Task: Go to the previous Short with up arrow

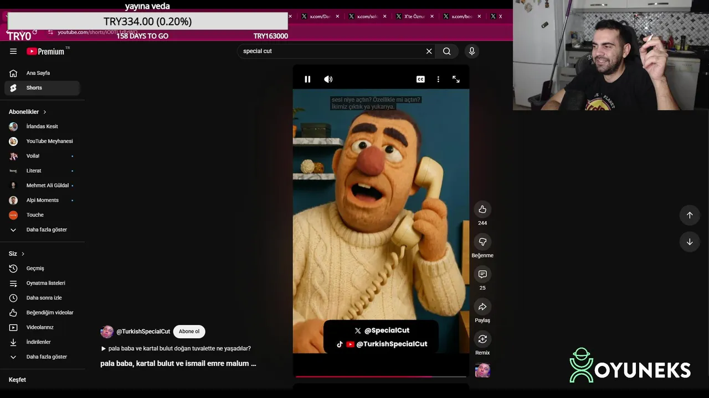Action: point(690,215)
